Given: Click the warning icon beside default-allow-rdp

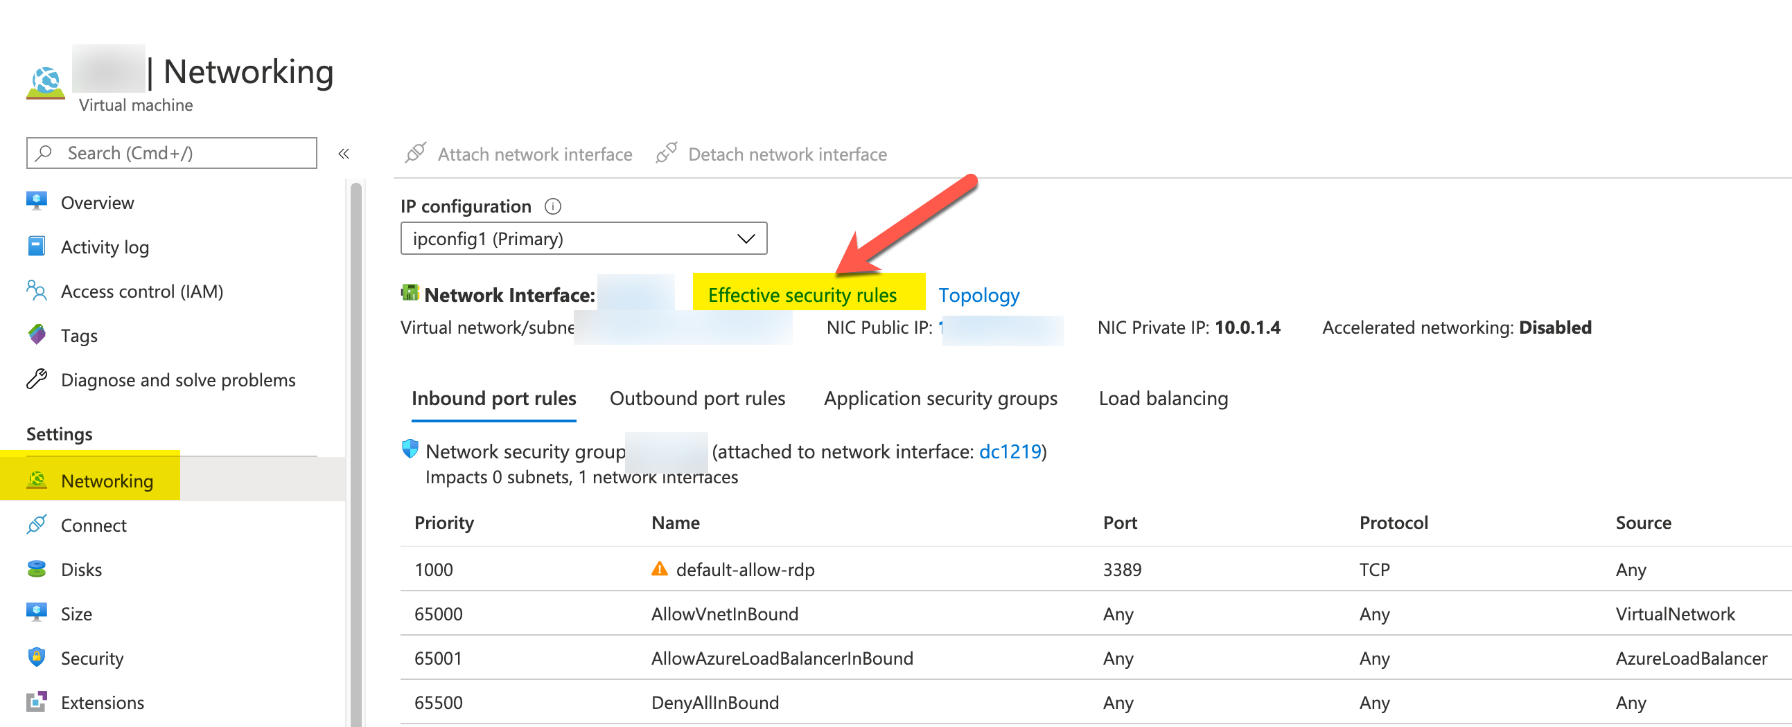Looking at the screenshot, I should pos(659,568).
